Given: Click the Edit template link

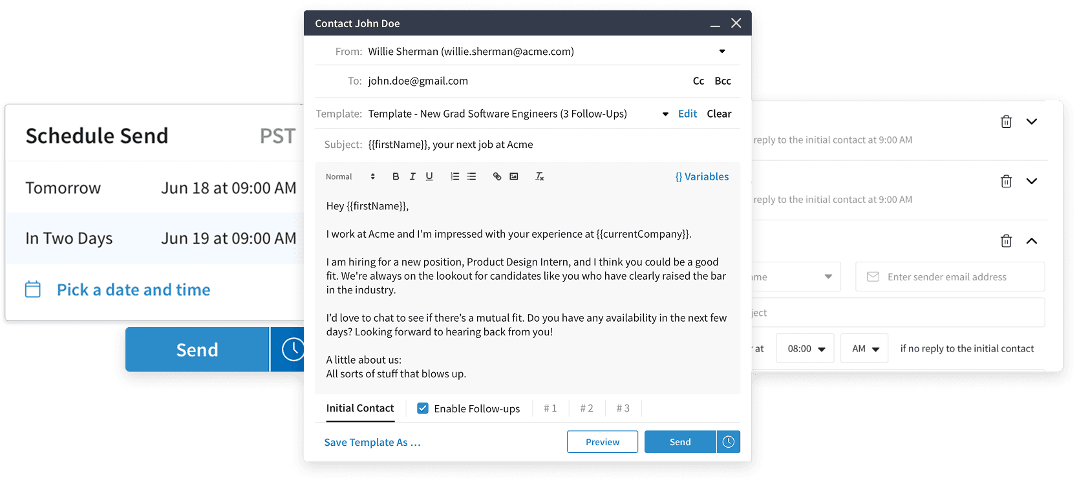Looking at the screenshot, I should pos(687,114).
